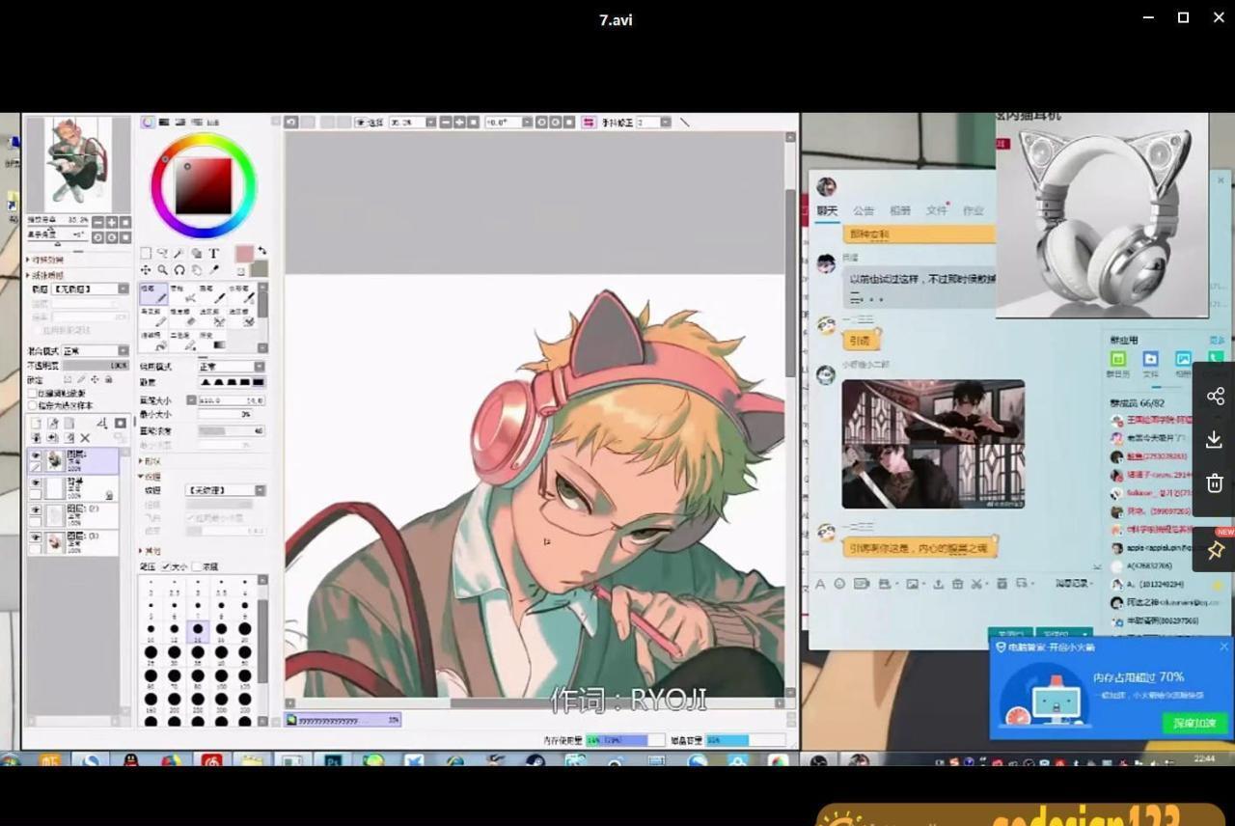Expand the 纸张质感 layer effect section
The image size is (1235, 826).
[45, 275]
